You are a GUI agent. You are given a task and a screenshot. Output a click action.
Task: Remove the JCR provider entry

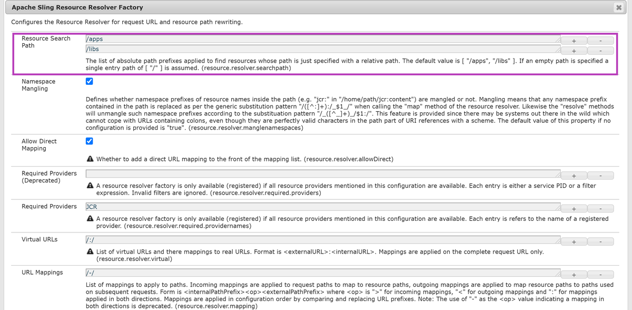point(600,209)
